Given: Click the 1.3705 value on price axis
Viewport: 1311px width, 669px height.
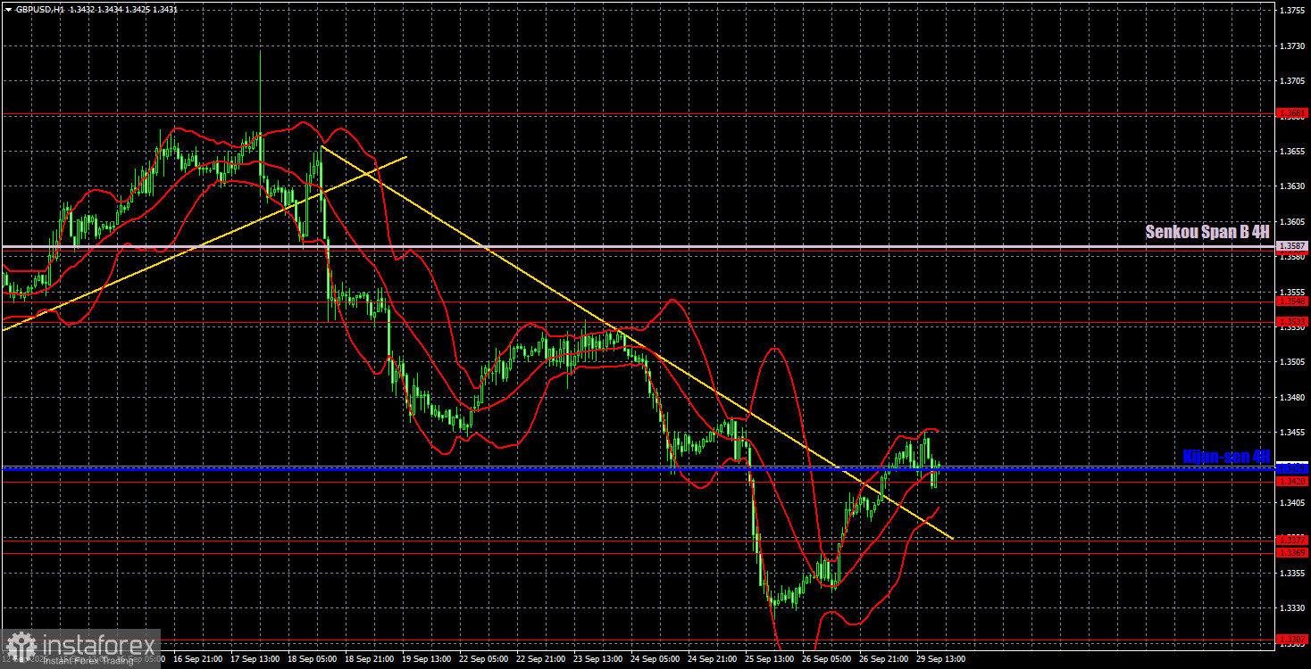Looking at the screenshot, I should [1292, 81].
